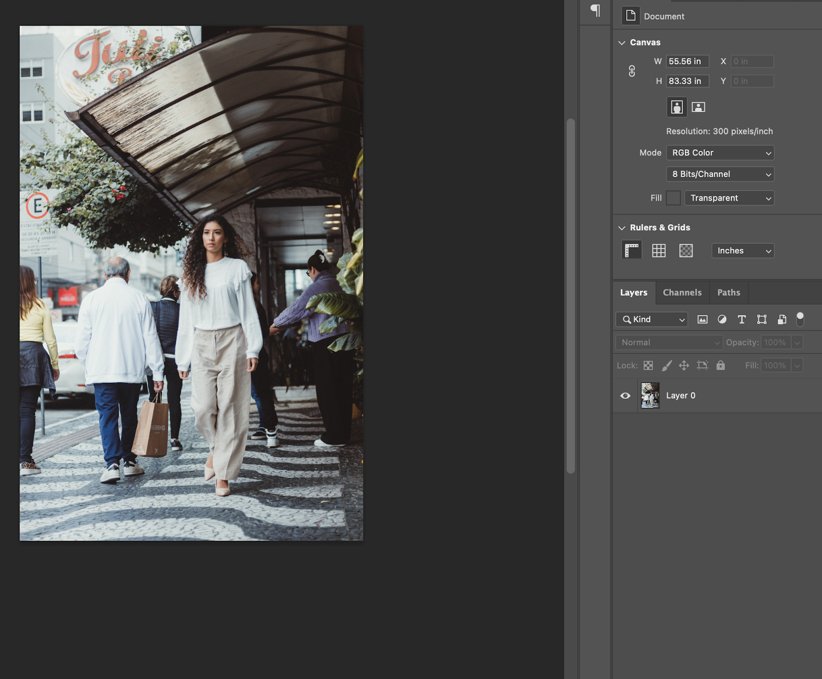Image resolution: width=822 pixels, height=679 pixels.
Task: Toggle the width-height link chain icon
Action: coord(632,71)
